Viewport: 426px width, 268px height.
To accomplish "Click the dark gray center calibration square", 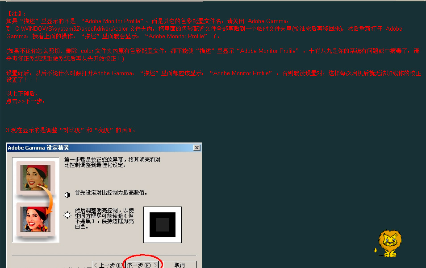I will (x=163, y=225).
